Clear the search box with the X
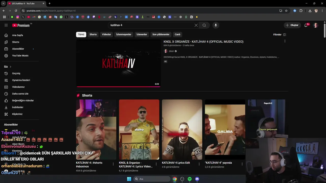 point(196,25)
